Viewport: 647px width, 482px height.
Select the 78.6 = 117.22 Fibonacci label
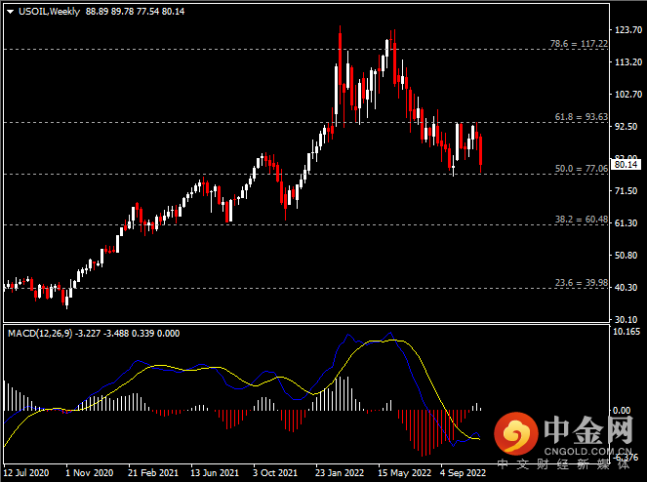(581, 44)
